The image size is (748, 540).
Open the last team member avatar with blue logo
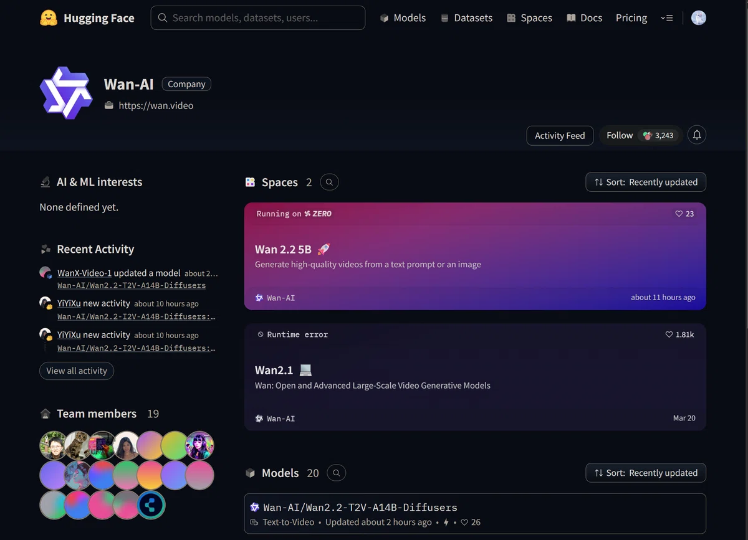tap(151, 505)
